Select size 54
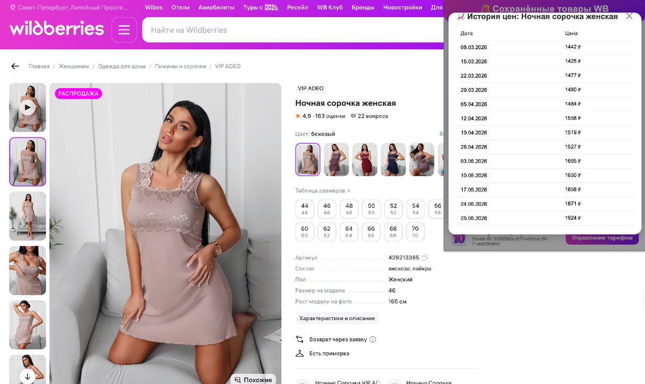This screenshot has width=645, height=384. pos(415,209)
